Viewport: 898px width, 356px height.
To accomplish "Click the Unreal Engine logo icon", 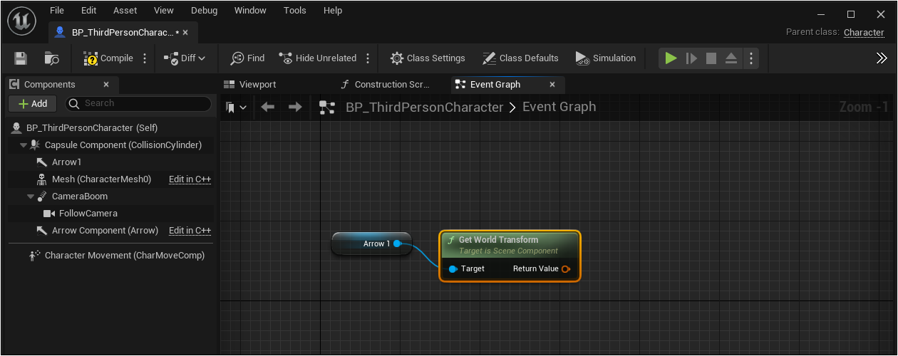I will click(x=21, y=21).
